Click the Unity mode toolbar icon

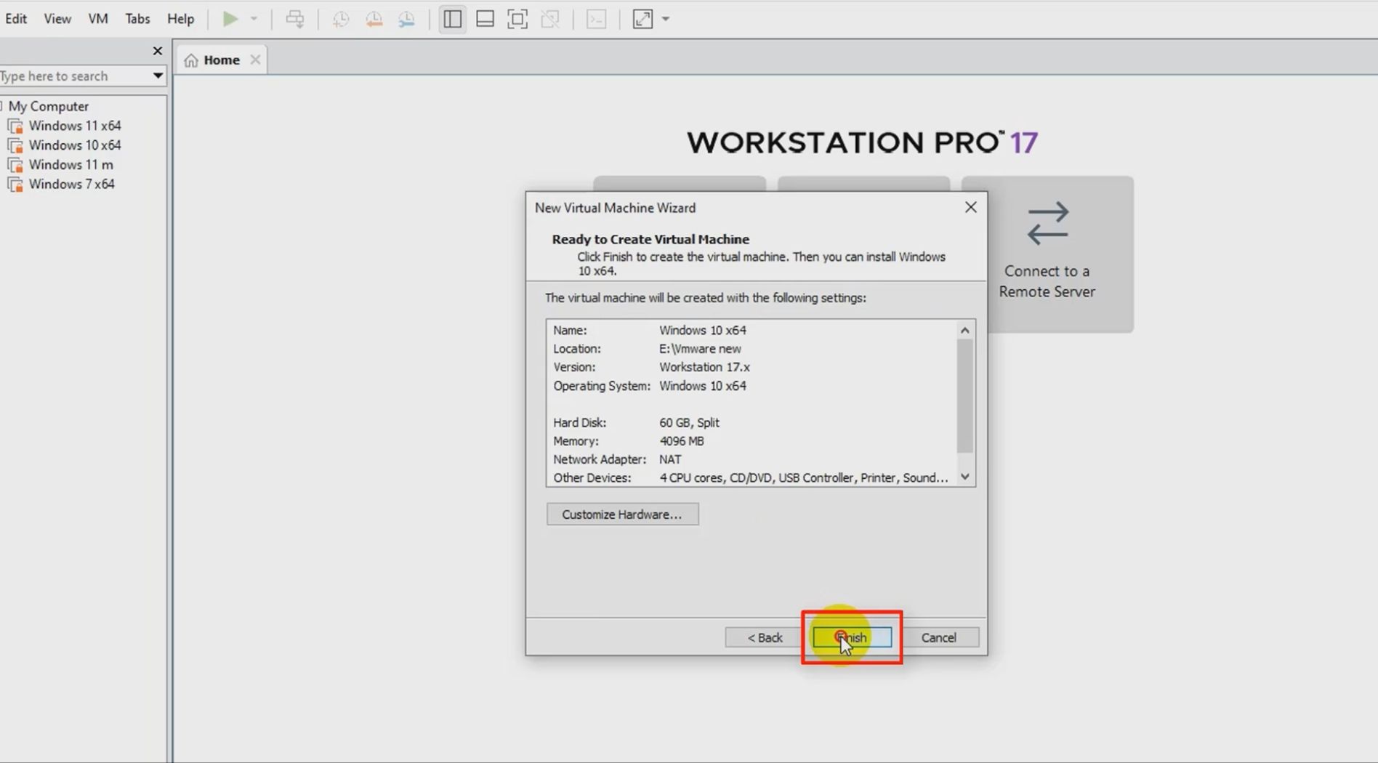[x=550, y=19]
